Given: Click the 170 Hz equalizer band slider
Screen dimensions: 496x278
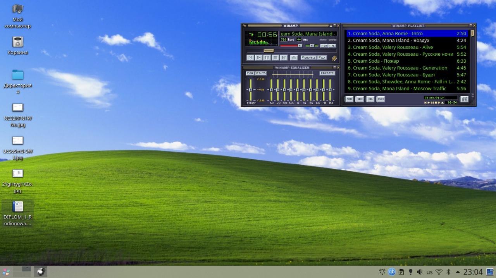Looking at the screenshot, I should pos(278,90).
